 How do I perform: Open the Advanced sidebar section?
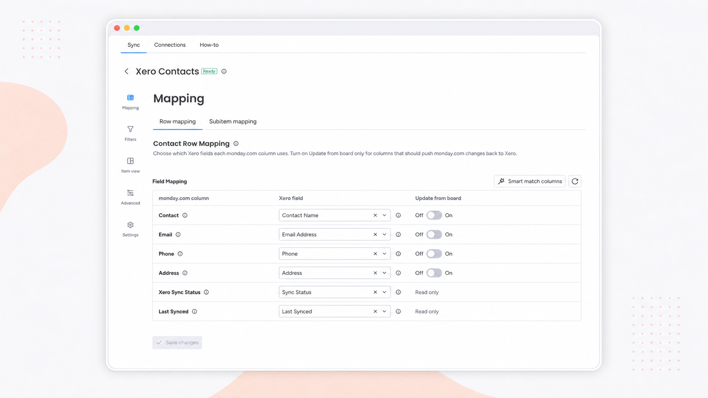coord(130,197)
